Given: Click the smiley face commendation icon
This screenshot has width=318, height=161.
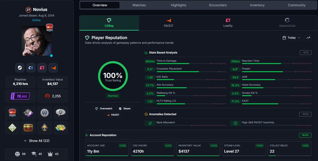Looking at the screenshot, I should pyautogui.click(x=17, y=154).
